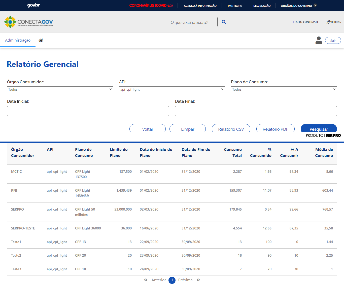The height and width of the screenshot is (304, 344).
Task: Open Acesso à Informação menu item
Action: pyautogui.click(x=200, y=6)
